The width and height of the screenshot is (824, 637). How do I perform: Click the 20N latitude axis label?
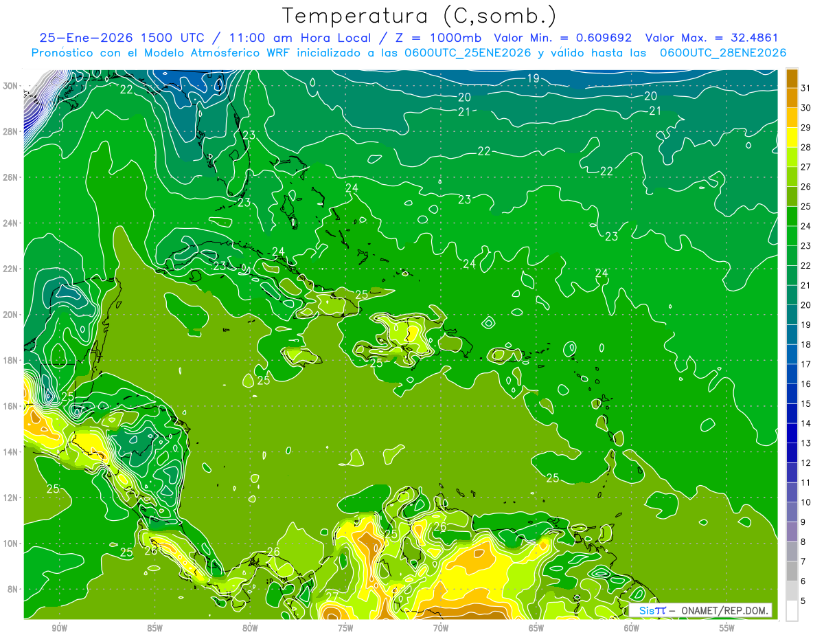pyautogui.click(x=11, y=315)
